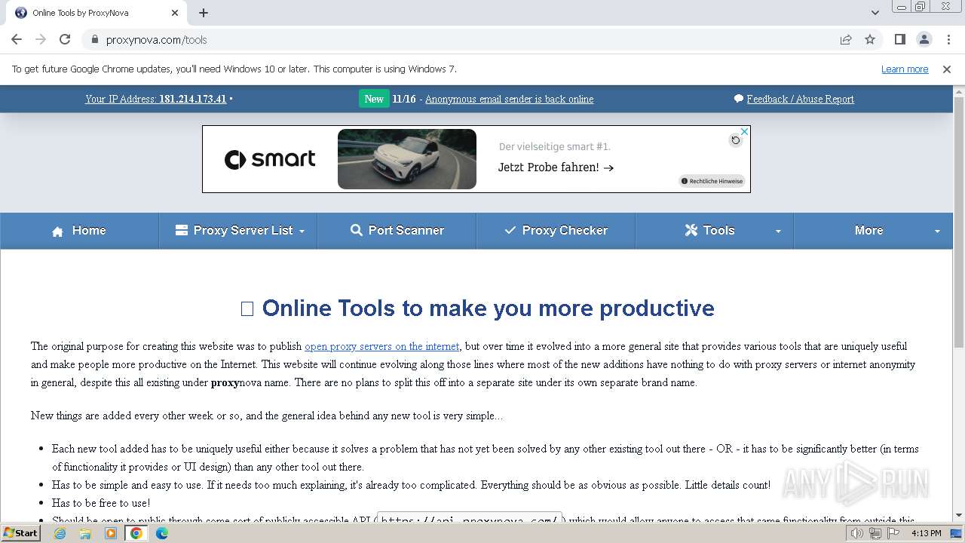Open Chrome's three-dot menu

click(948, 39)
